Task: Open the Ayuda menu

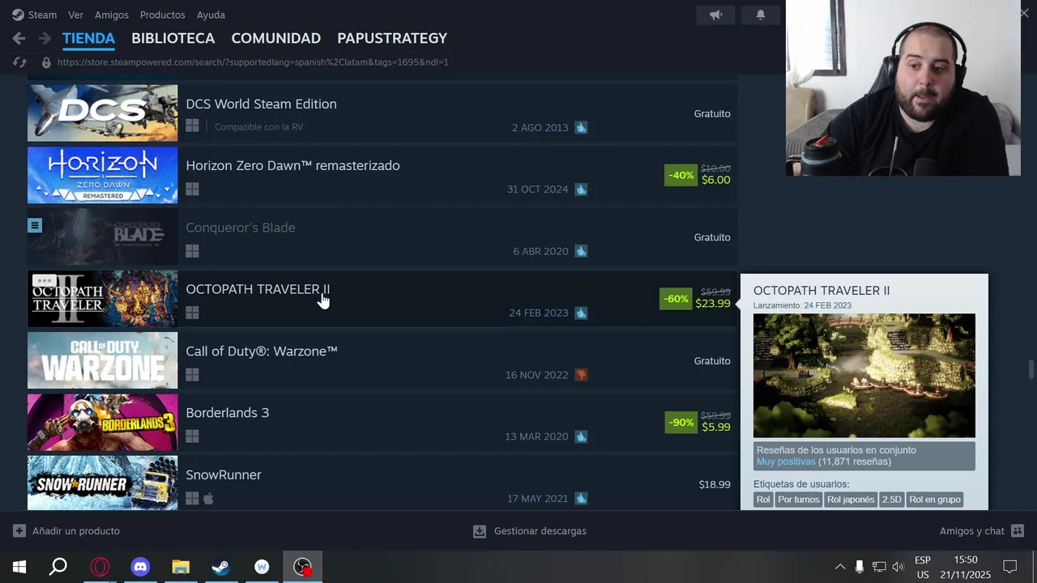Action: point(211,15)
